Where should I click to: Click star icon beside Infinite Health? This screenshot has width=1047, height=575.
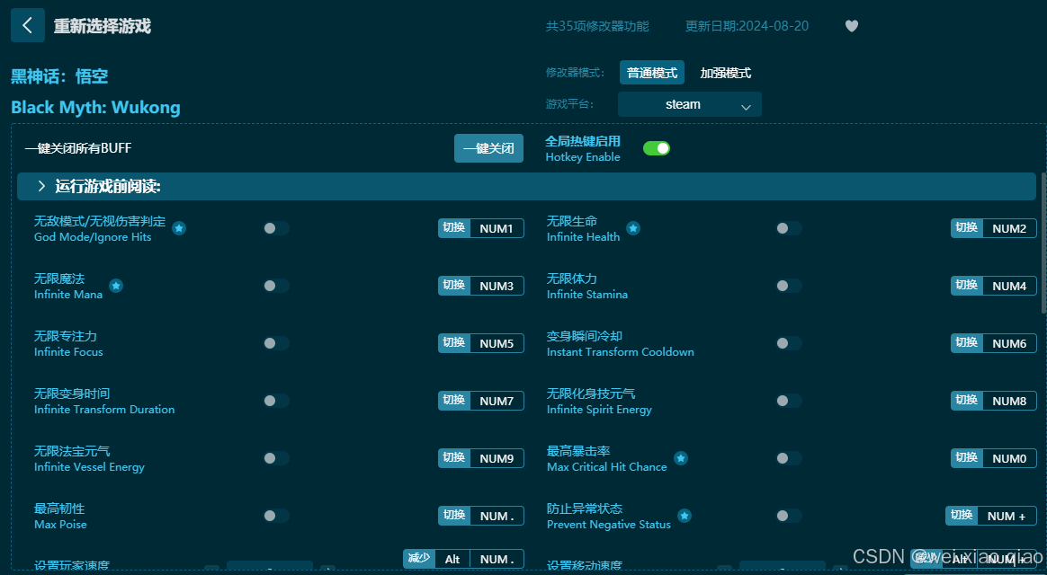pyautogui.click(x=633, y=228)
